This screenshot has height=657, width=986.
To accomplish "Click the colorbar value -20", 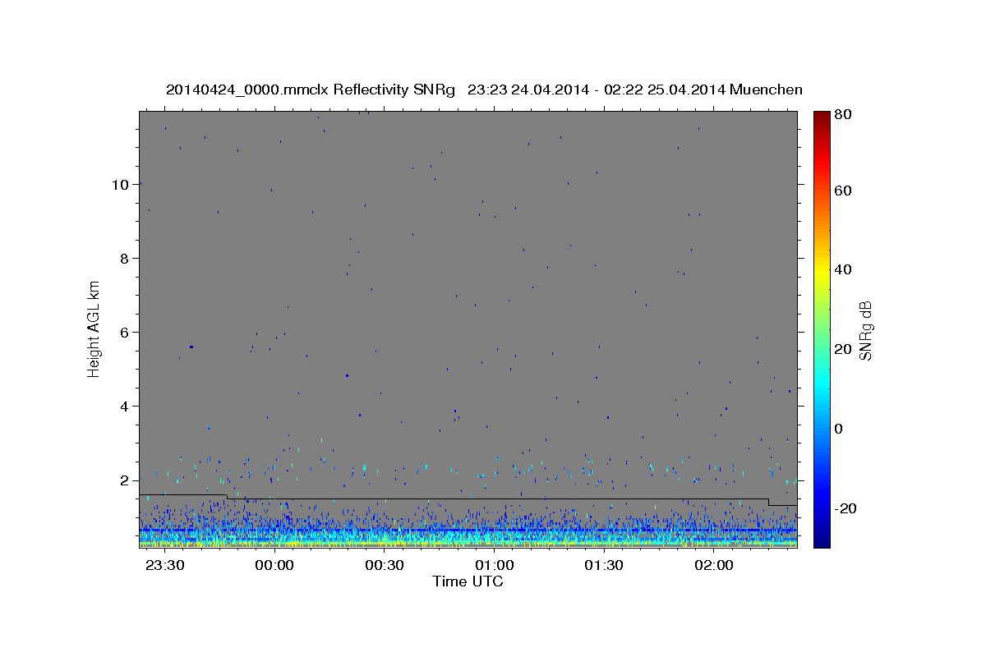I will point(845,508).
